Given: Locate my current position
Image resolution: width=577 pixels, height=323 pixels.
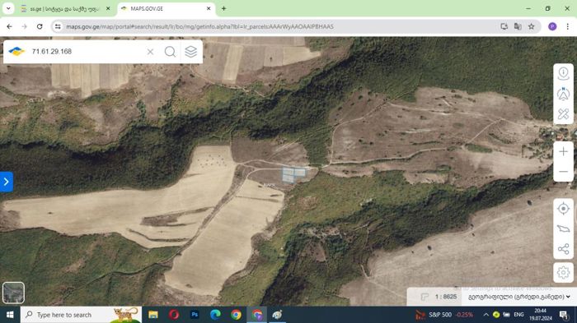Looking at the screenshot, I should tap(563, 209).
